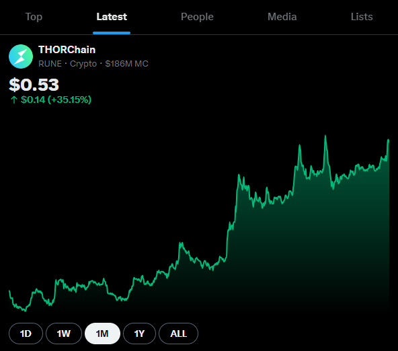This screenshot has height=351, width=398.
Task: Open the Lists tab
Action: [362, 17]
